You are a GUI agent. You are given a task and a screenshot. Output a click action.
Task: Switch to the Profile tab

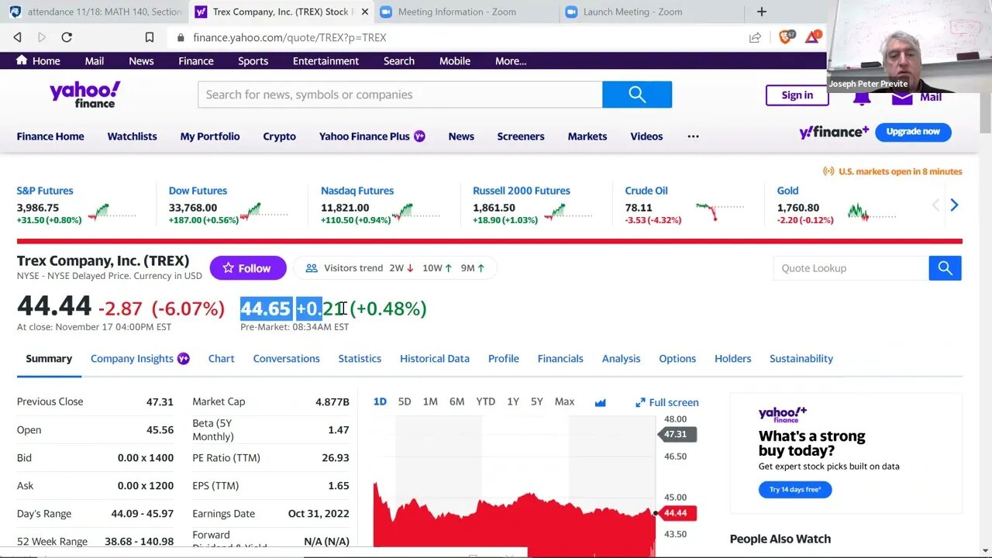pos(504,359)
